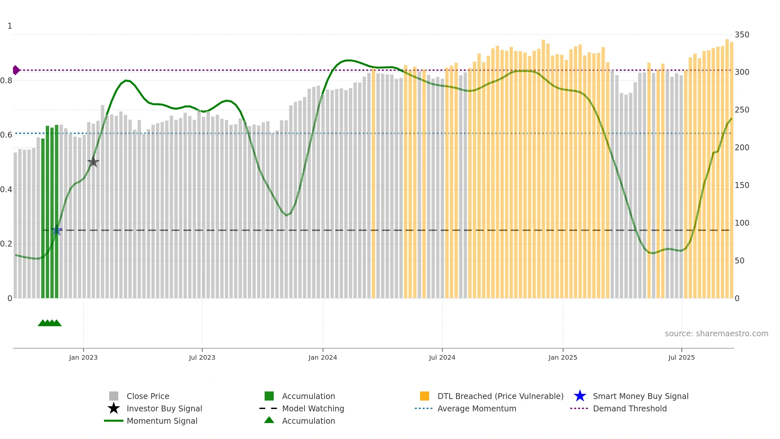This screenshot has height=439, width=780.
Task: Click the purple diamond Demand Threshold marker
Action: (x=16, y=70)
